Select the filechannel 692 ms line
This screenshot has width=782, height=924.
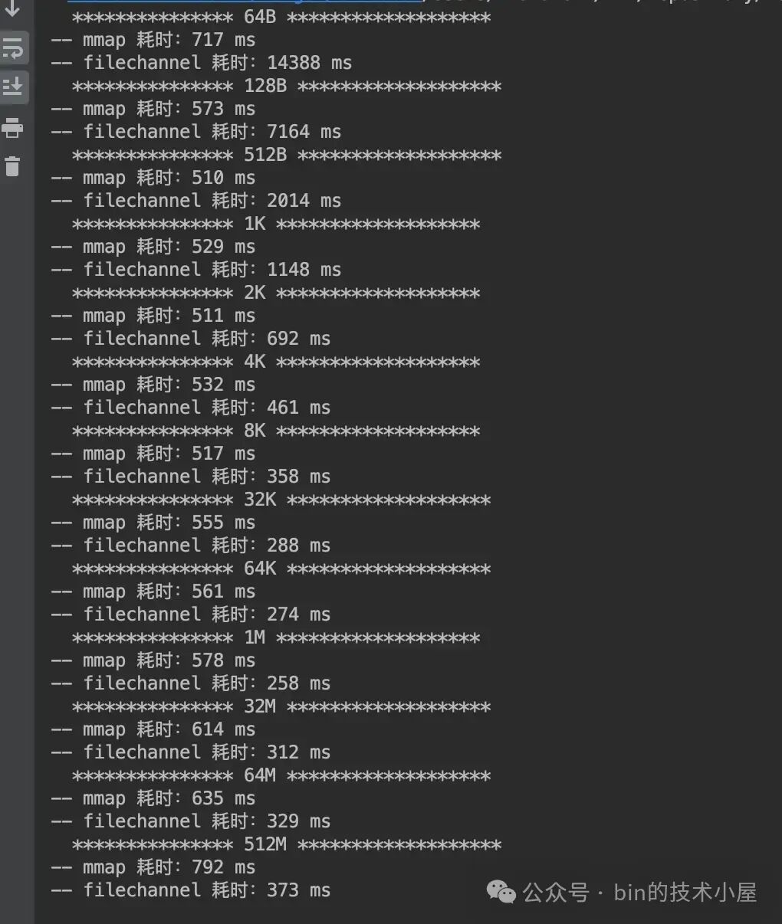tap(191, 339)
